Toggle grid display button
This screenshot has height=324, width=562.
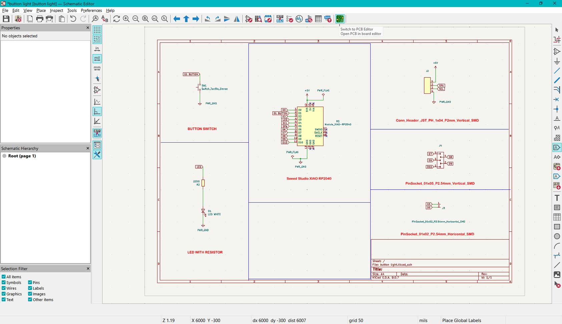97,30
